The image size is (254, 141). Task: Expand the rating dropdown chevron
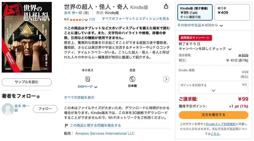point(86,20)
